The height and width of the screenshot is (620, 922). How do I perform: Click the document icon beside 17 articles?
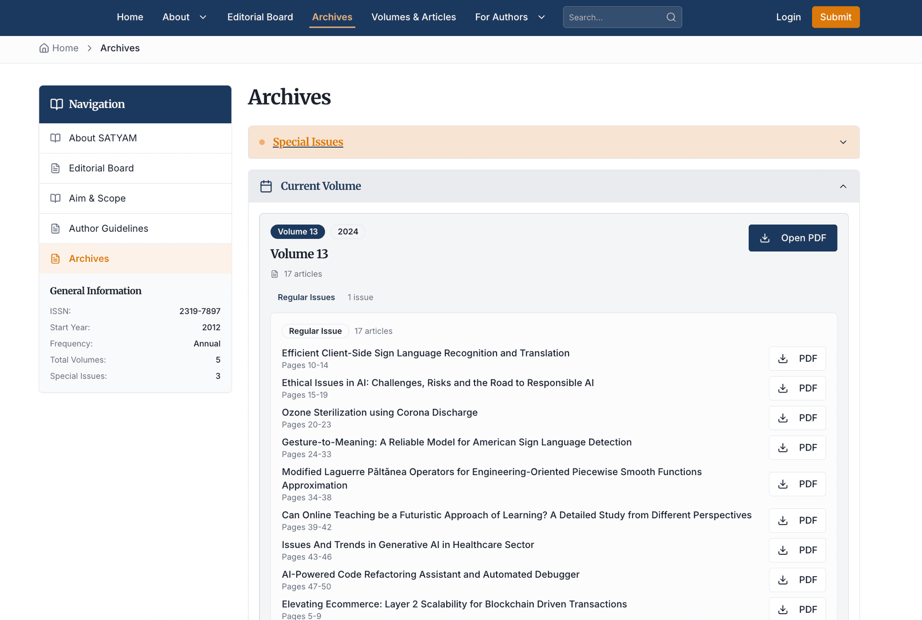tap(274, 274)
